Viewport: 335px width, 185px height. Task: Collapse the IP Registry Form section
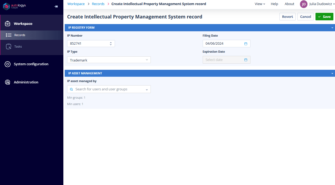pos(332,28)
